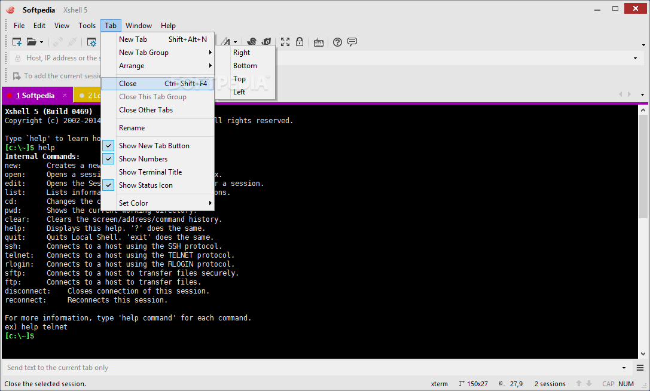Click the font style toolbar icon
650x391 pixels.
[x=226, y=42]
